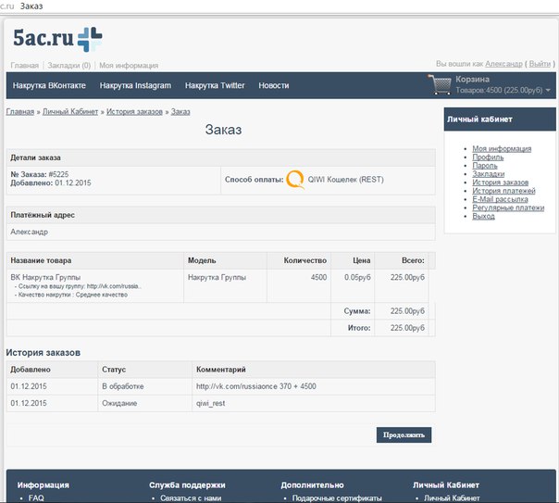Open the shopping cart icon

[440, 84]
